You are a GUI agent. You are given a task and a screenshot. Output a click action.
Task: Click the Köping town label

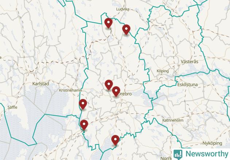tap(163, 71)
